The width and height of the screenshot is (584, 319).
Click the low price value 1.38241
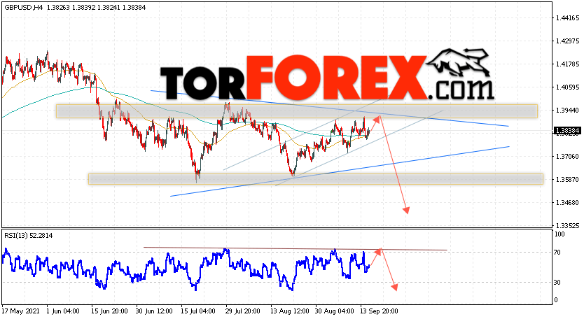click(x=109, y=8)
